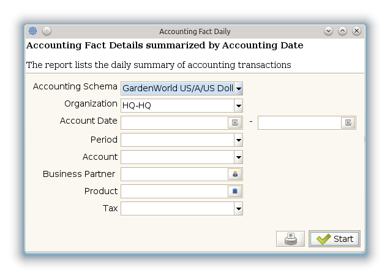Image resolution: width=390 pixels, height=278 pixels.
Task: Expand the Accounting Schema dropdown
Action: [x=238, y=88]
